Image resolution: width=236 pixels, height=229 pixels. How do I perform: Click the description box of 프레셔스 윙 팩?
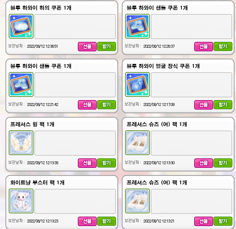point(75,143)
